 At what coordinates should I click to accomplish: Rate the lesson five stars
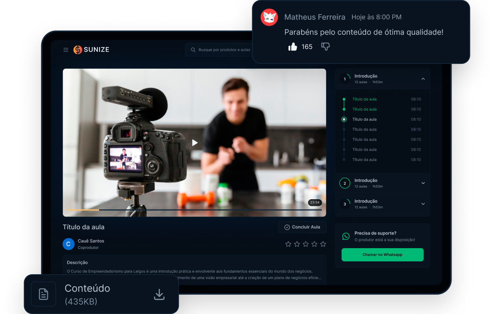pyautogui.click(x=323, y=244)
